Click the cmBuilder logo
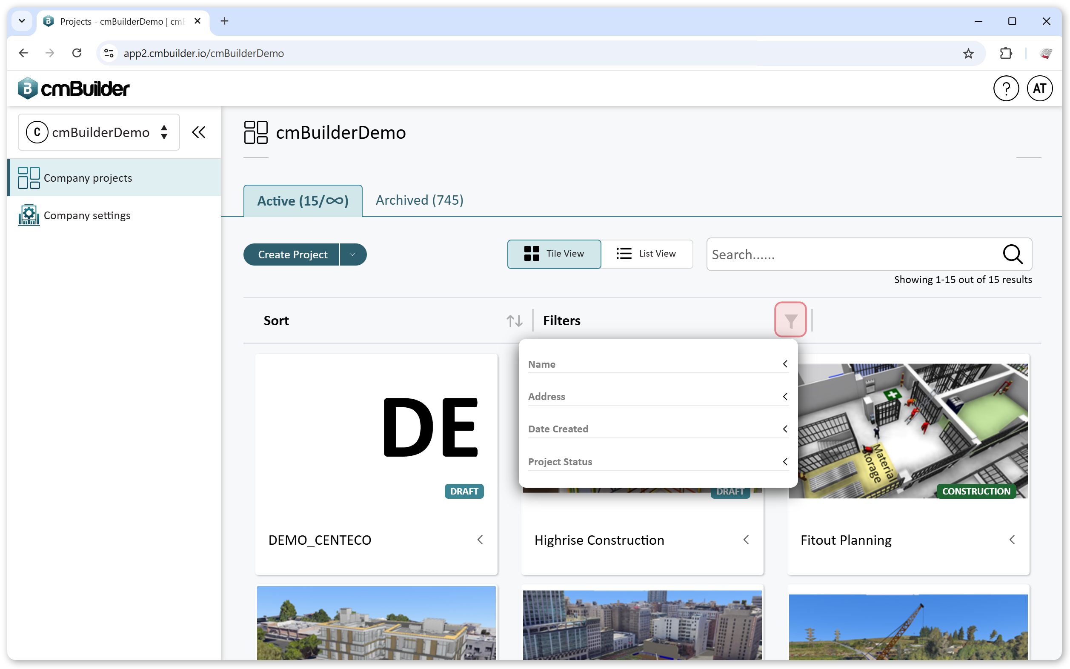 pyautogui.click(x=74, y=88)
